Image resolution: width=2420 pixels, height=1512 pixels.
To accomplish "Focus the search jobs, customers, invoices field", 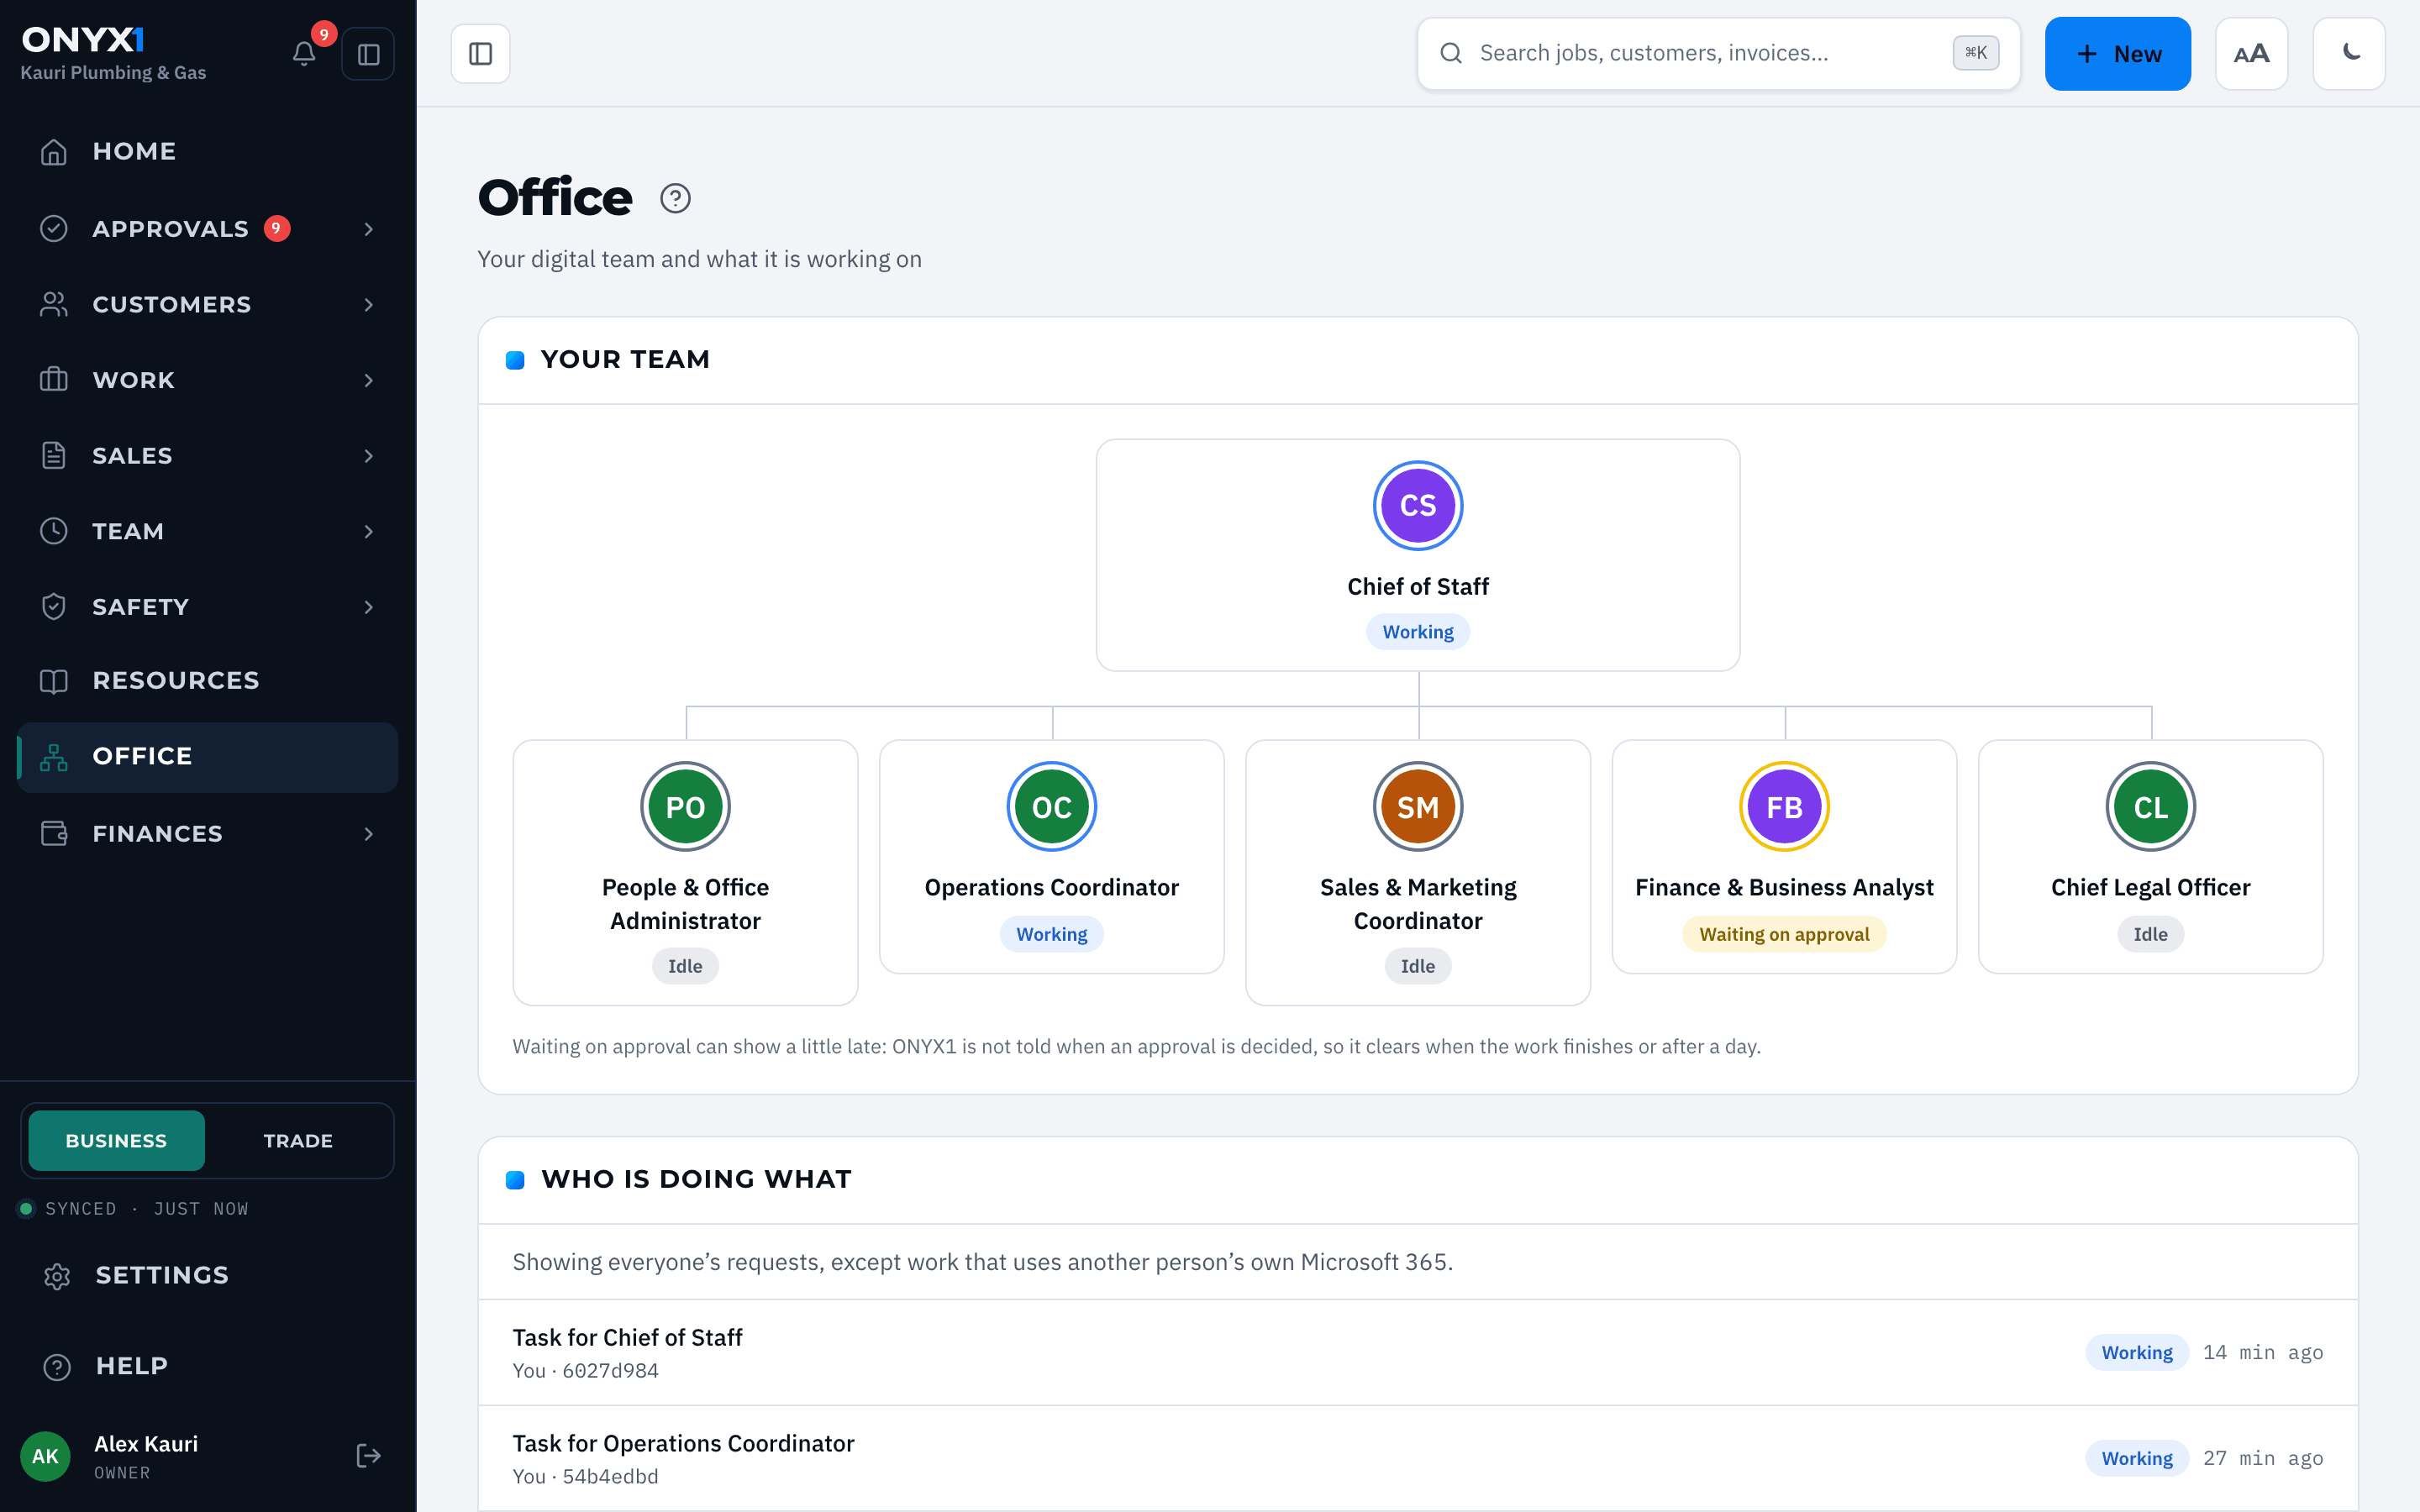I will pos(1718,54).
